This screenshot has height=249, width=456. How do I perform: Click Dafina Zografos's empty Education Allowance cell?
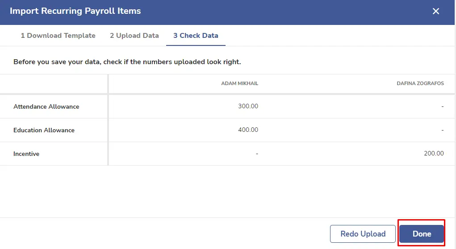pos(442,130)
